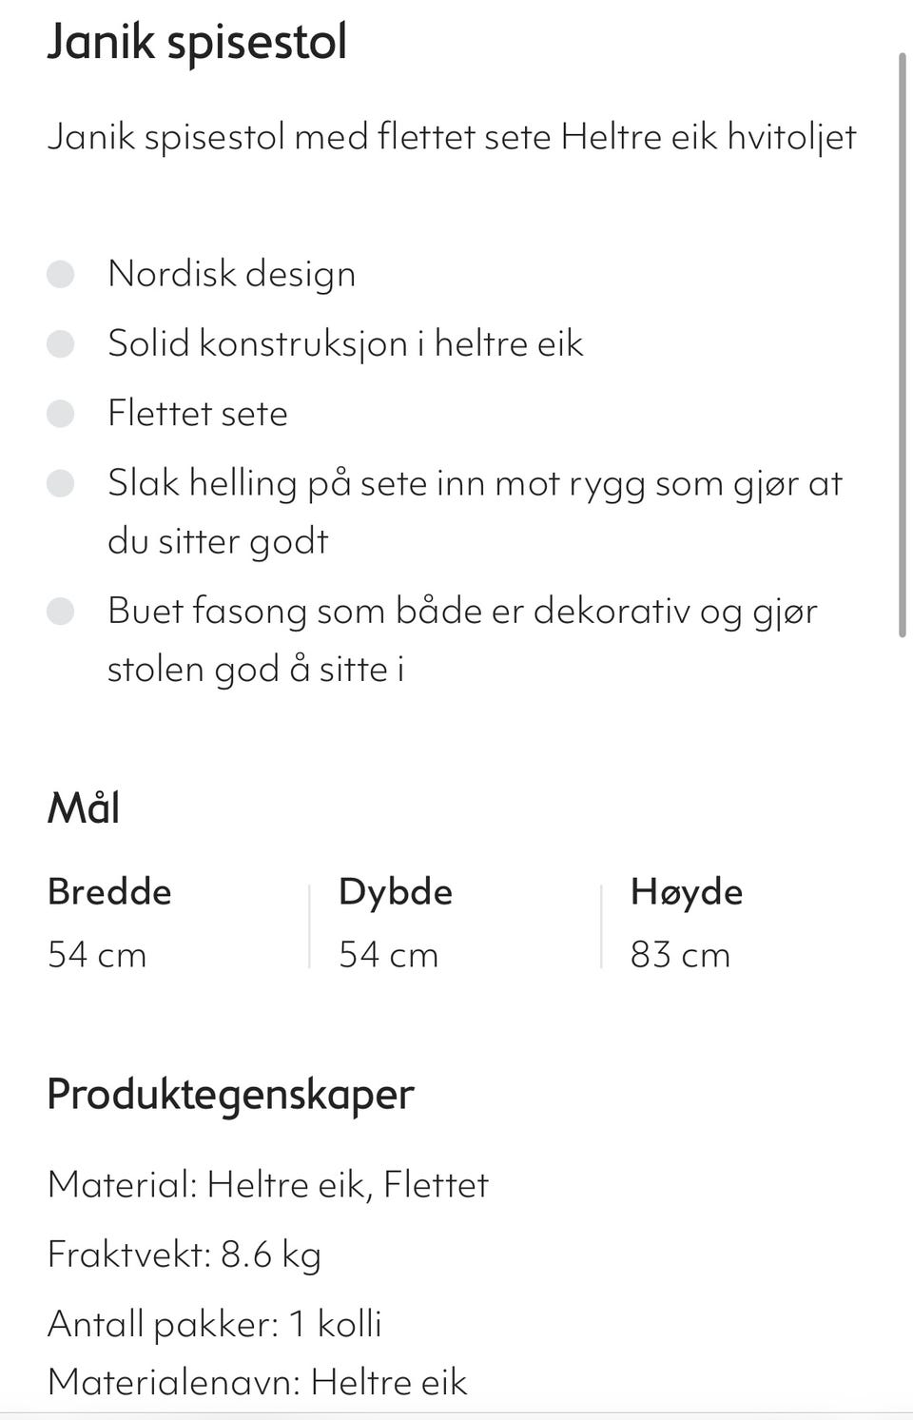Click the Produktegenskaper heading
913x1420 pixels.
tap(230, 1094)
